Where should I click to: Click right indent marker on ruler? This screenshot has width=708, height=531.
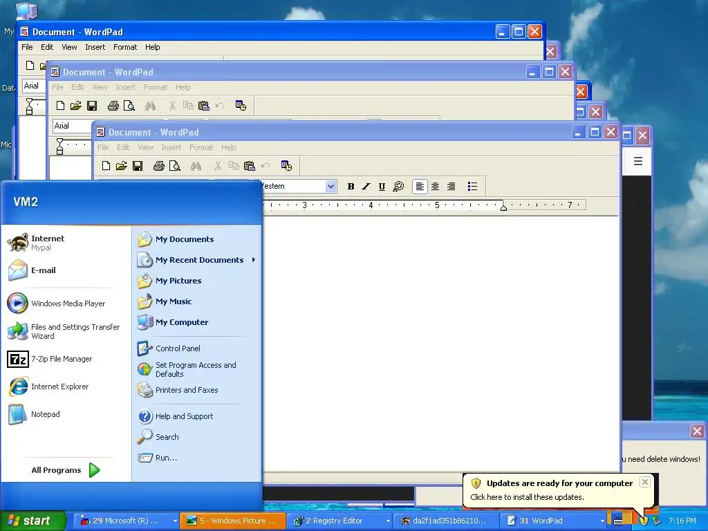[x=503, y=207]
